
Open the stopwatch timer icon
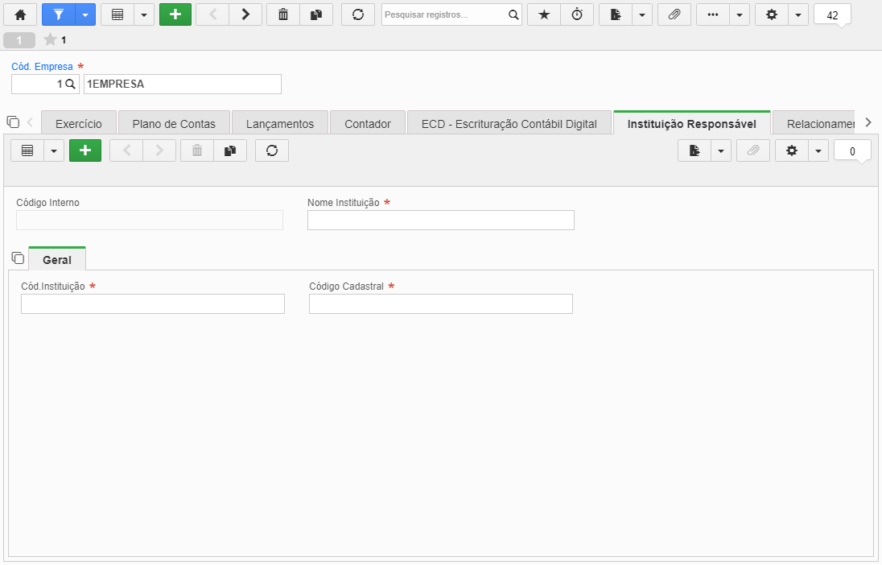577,14
